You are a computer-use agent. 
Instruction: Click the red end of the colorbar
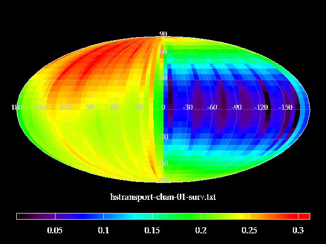pyautogui.click(x=305, y=216)
